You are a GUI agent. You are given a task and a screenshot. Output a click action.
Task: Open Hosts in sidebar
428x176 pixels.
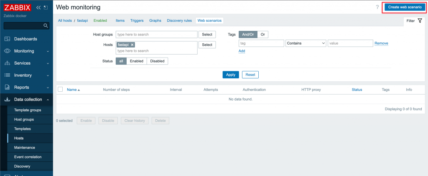[x=19, y=138]
